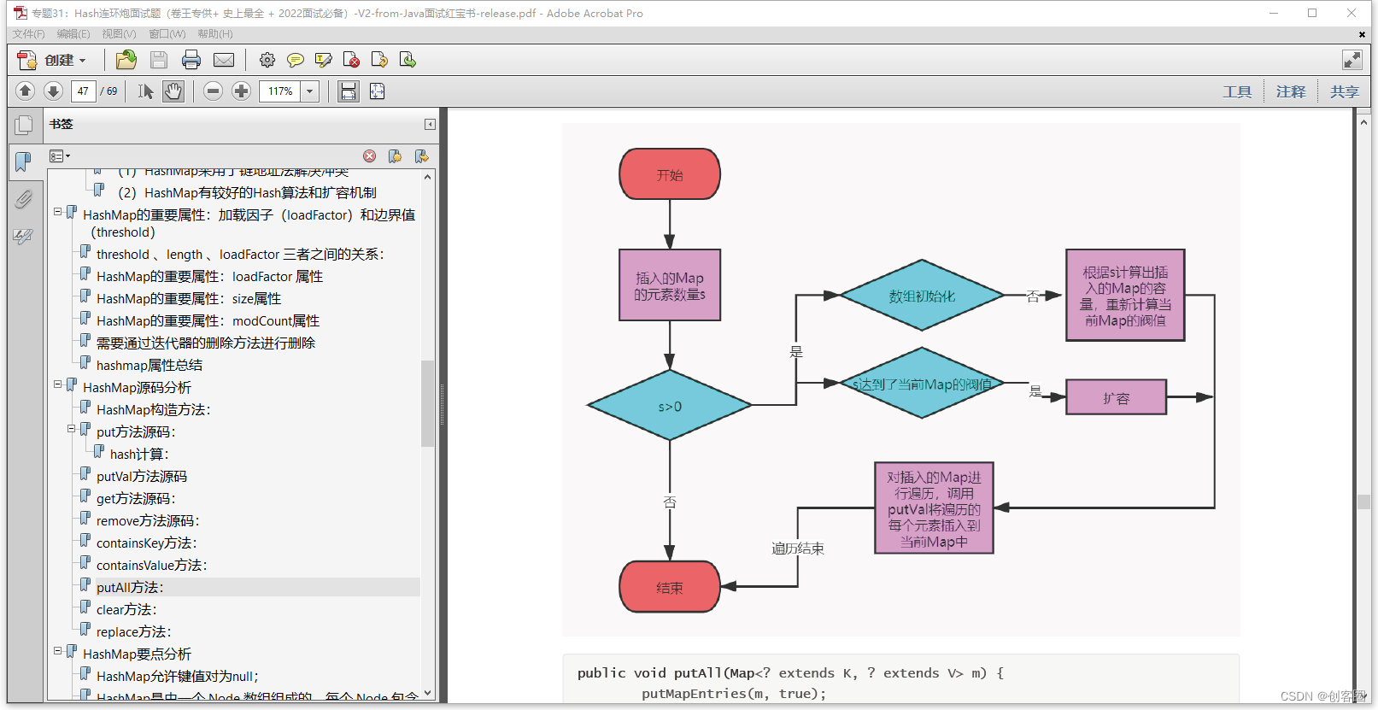Viewport: 1378px width, 710px height.
Task: Toggle the bookmarks panel icon
Action: 23,161
